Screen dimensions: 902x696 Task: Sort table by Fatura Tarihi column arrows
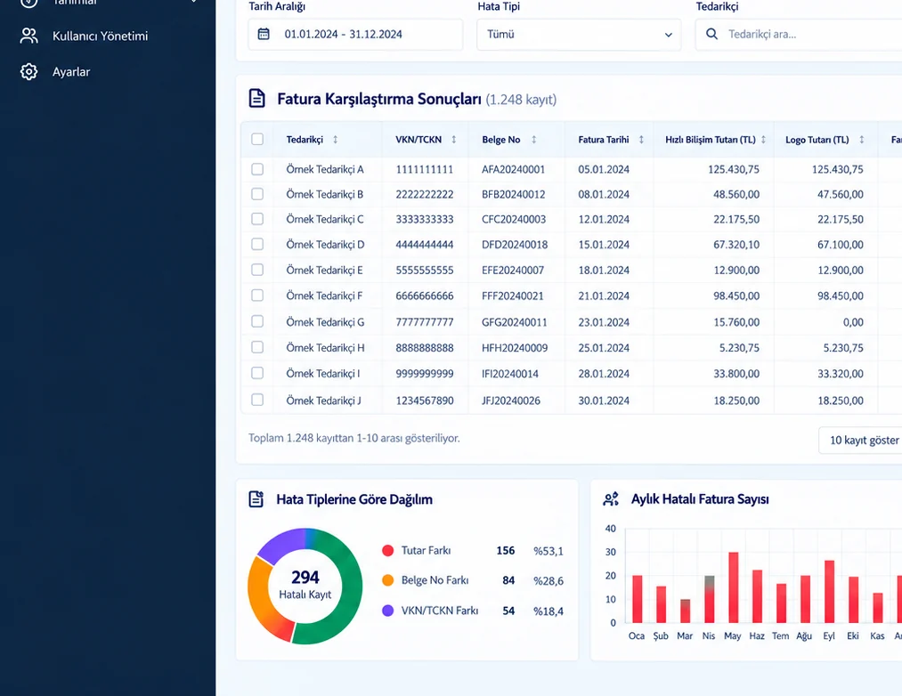[x=641, y=139]
